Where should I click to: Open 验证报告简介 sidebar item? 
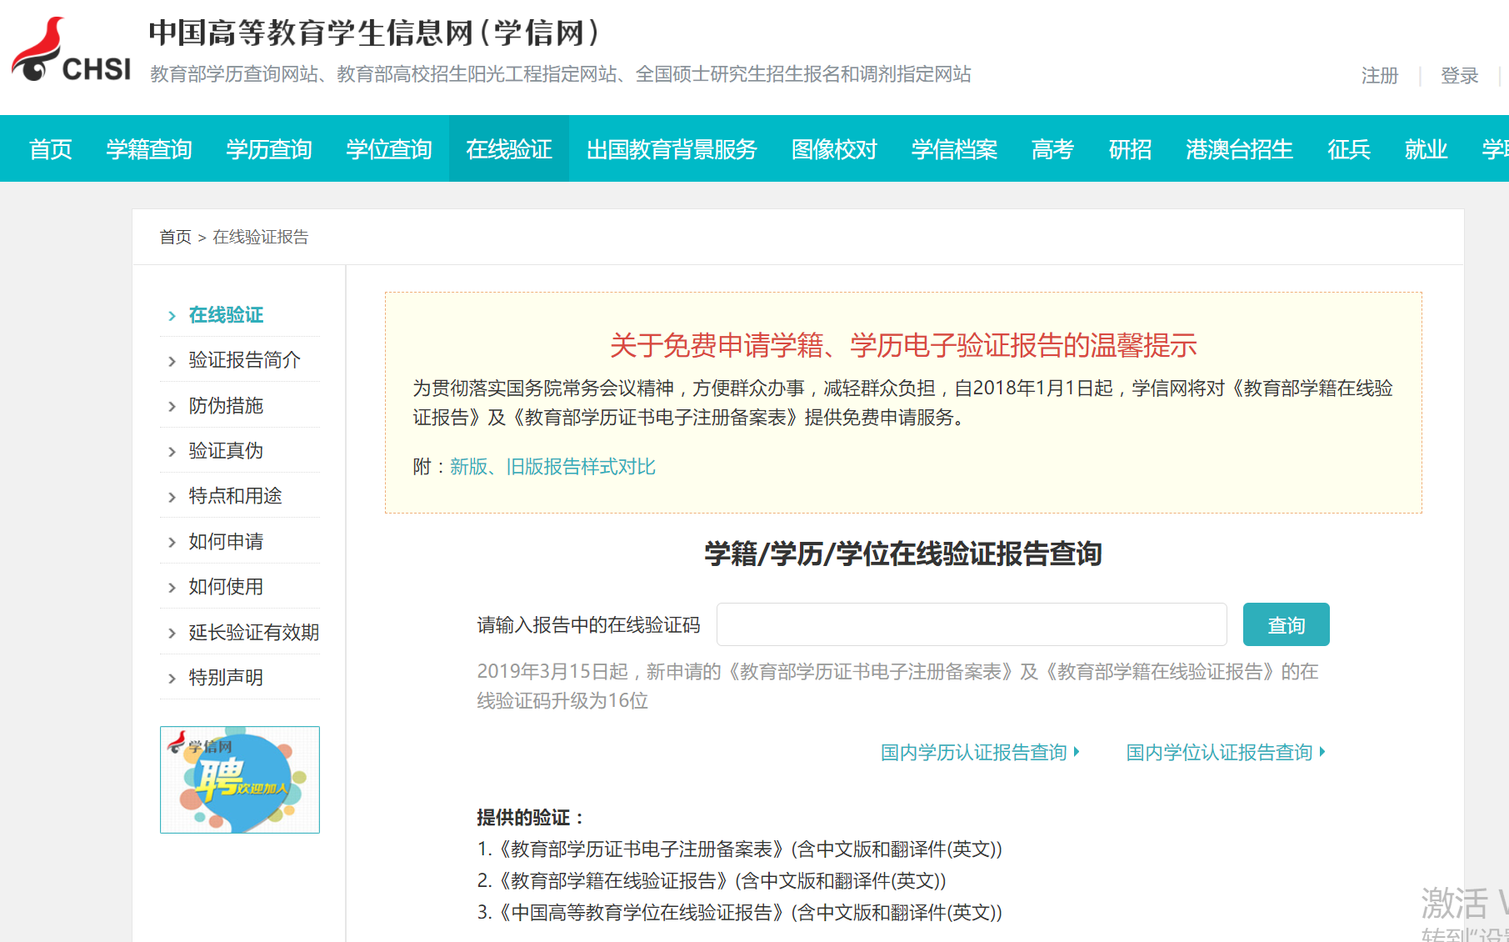[244, 360]
